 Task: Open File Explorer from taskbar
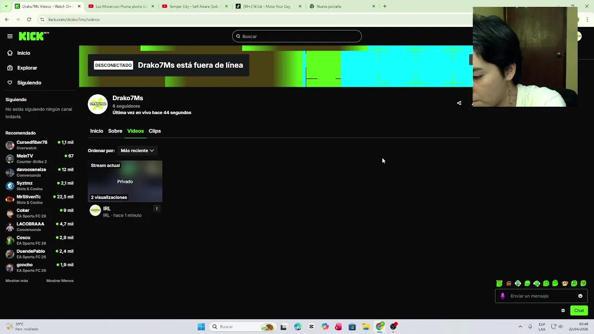point(366,327)
